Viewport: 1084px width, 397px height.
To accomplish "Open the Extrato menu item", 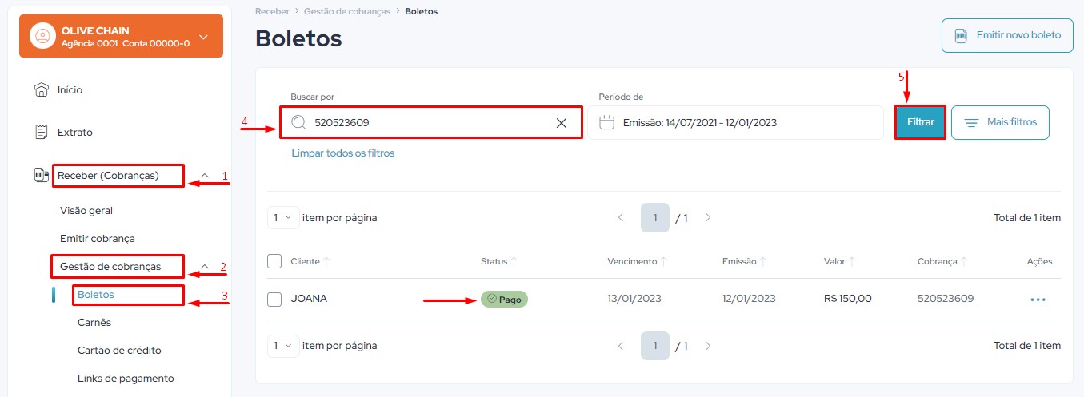I will (x=75, y=133).
